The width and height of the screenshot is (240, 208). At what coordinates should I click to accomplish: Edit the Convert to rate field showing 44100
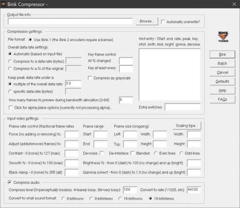(x=194, y=190)
